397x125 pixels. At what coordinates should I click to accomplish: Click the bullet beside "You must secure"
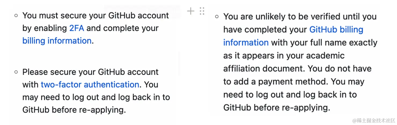click(16, 16)
